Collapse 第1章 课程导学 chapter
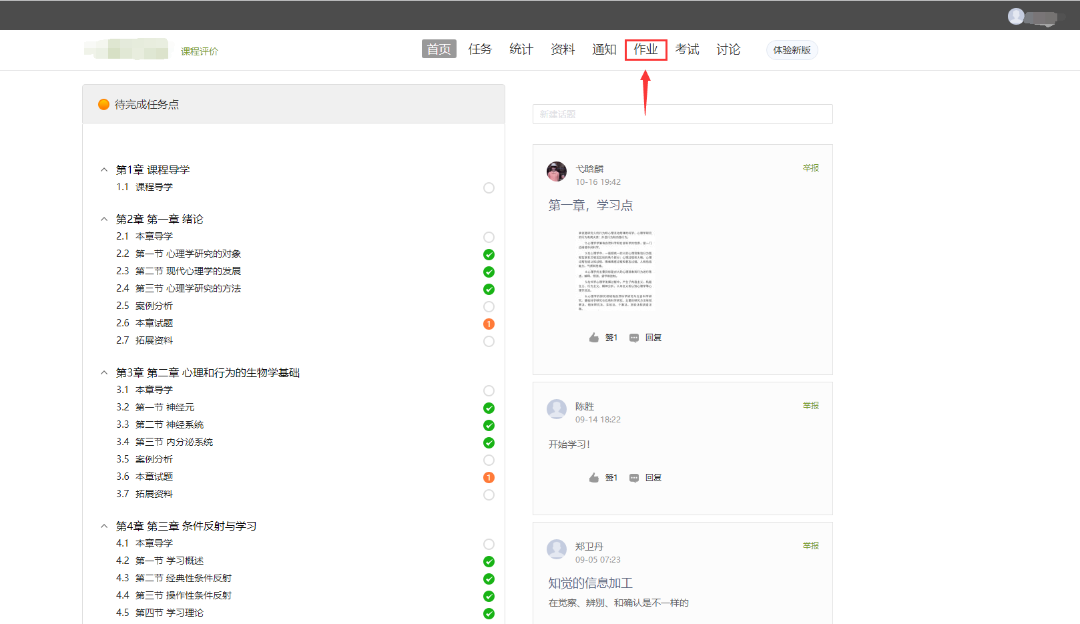 [x=104, y=170]
